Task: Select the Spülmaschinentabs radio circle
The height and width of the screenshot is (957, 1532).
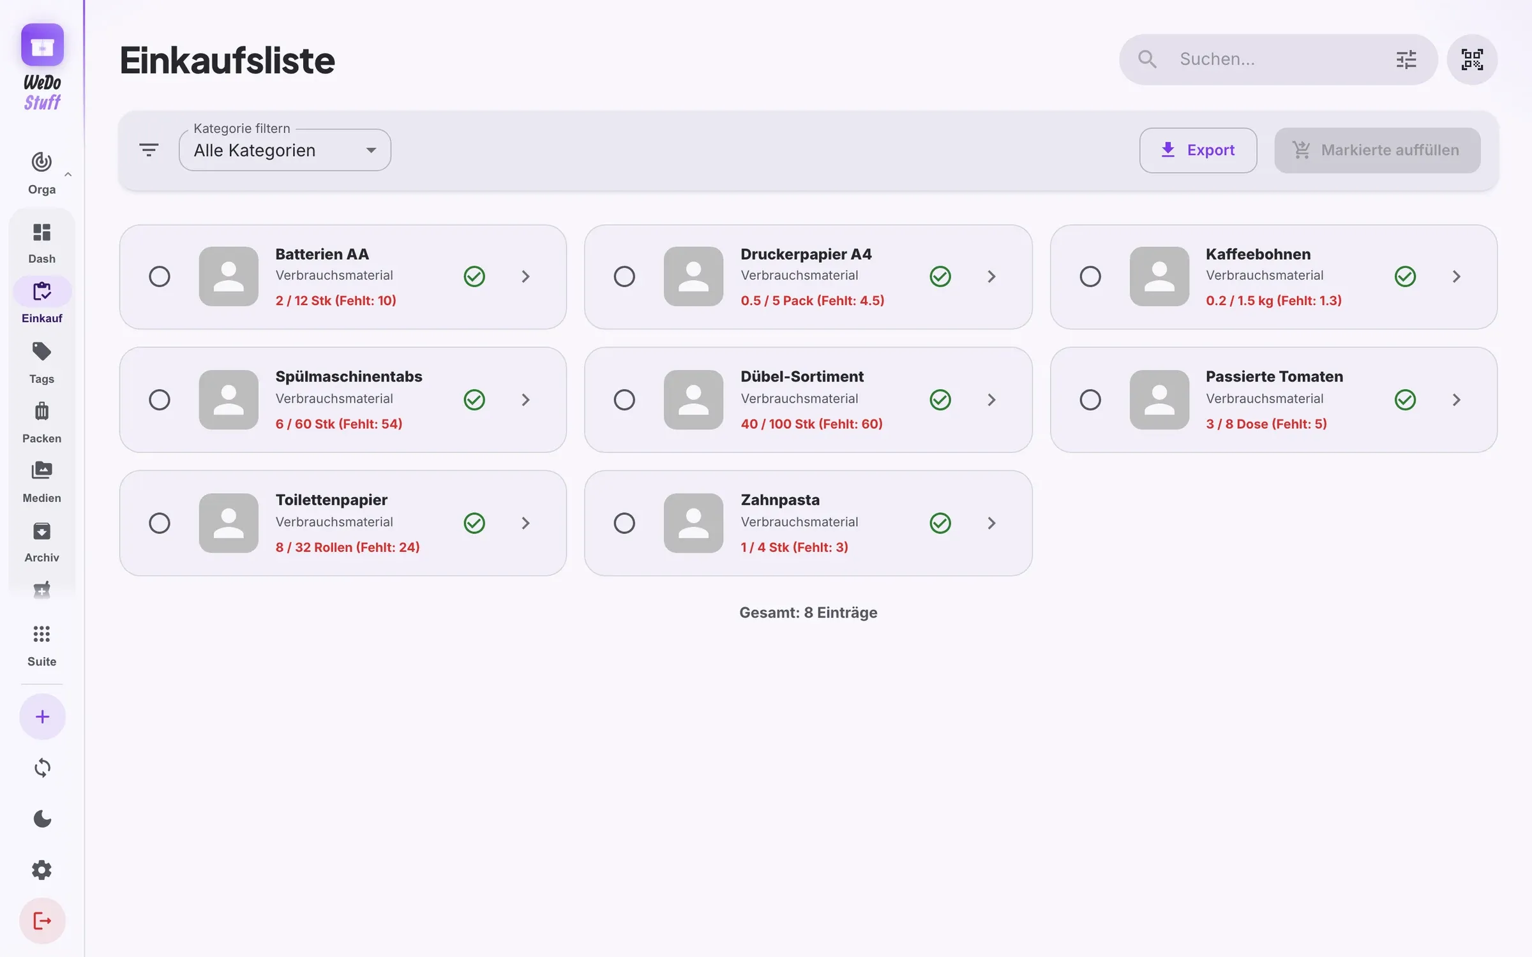Action: 159,400
